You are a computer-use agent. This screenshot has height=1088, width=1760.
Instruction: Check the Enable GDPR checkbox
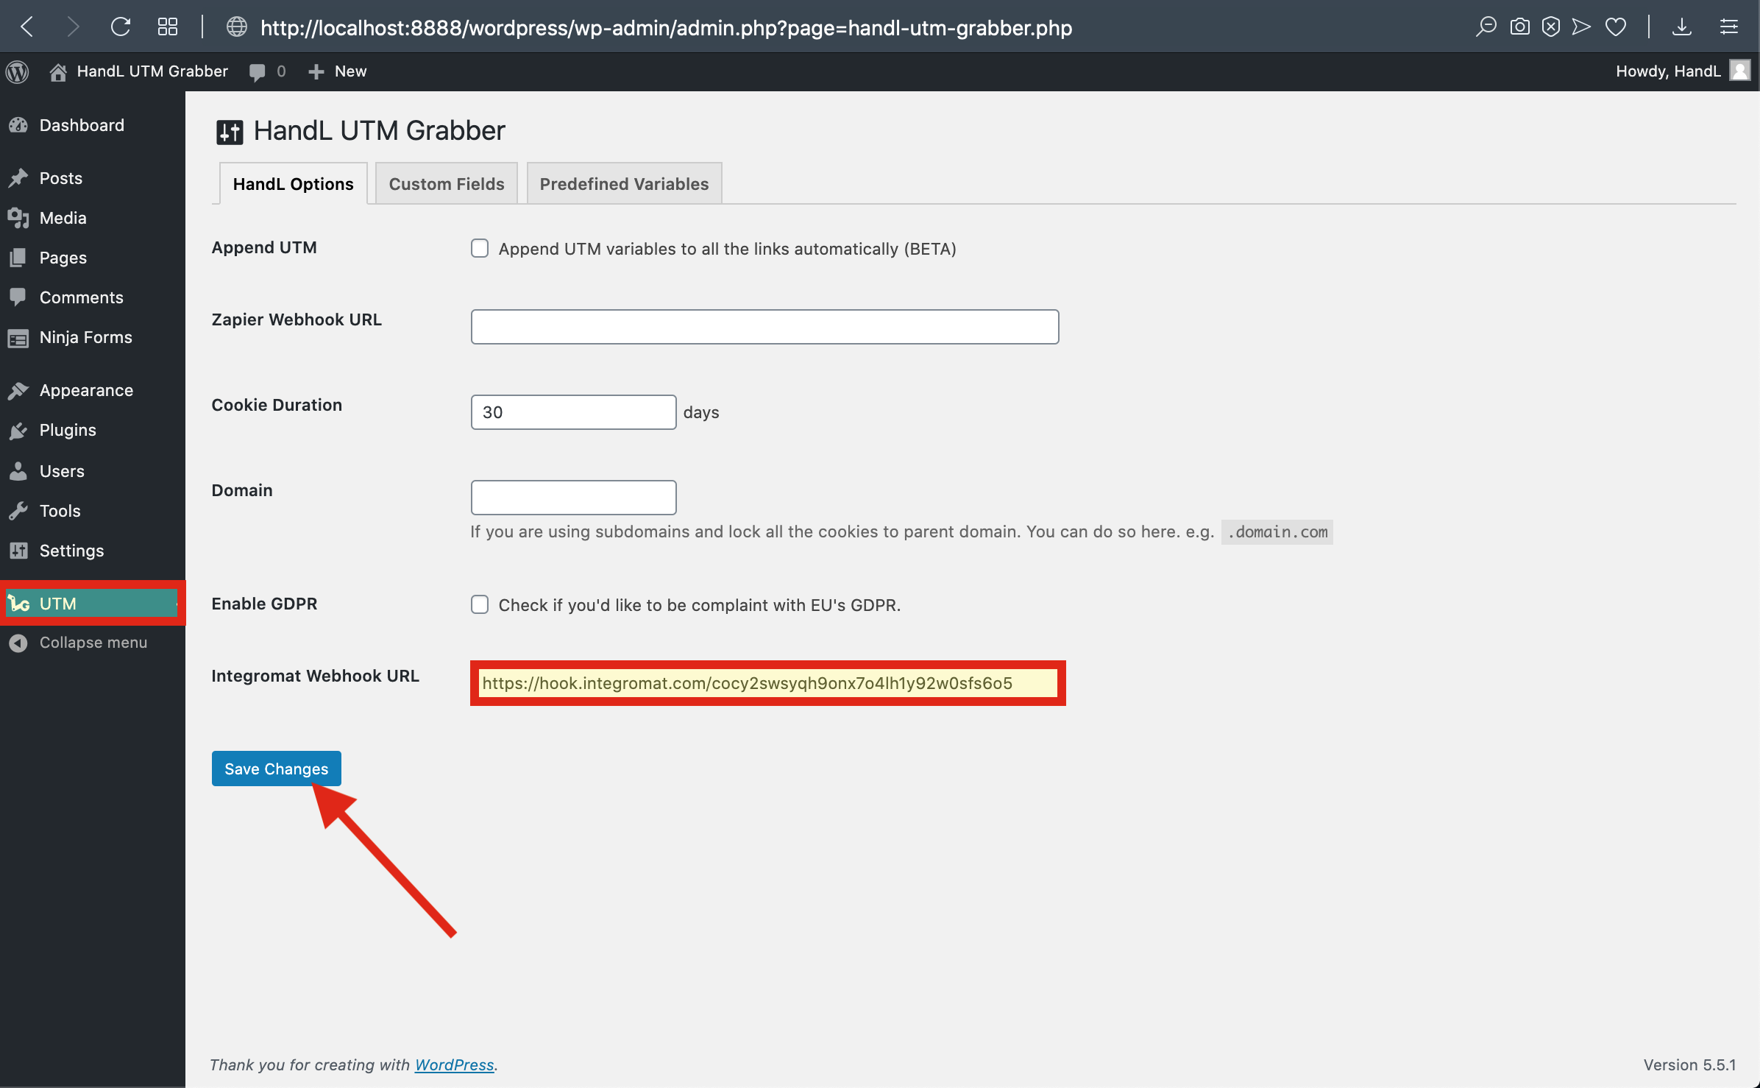click(x=480, y=605)
